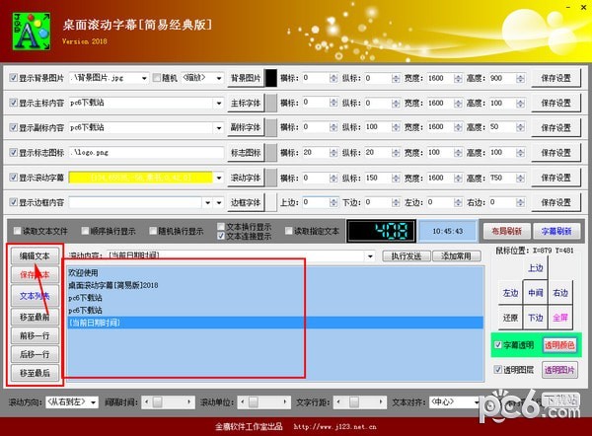Viewport: 592px width, 436px height.
Task: Click the 全屏 fullscreen button
Action: pyautogui.click(x=560, y=318)
